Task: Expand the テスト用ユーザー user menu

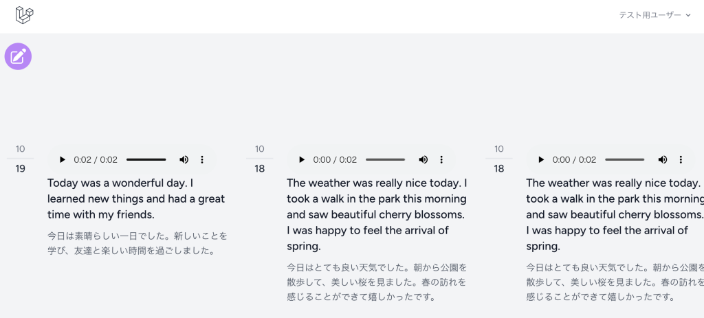Action: (x=654, y=15)
